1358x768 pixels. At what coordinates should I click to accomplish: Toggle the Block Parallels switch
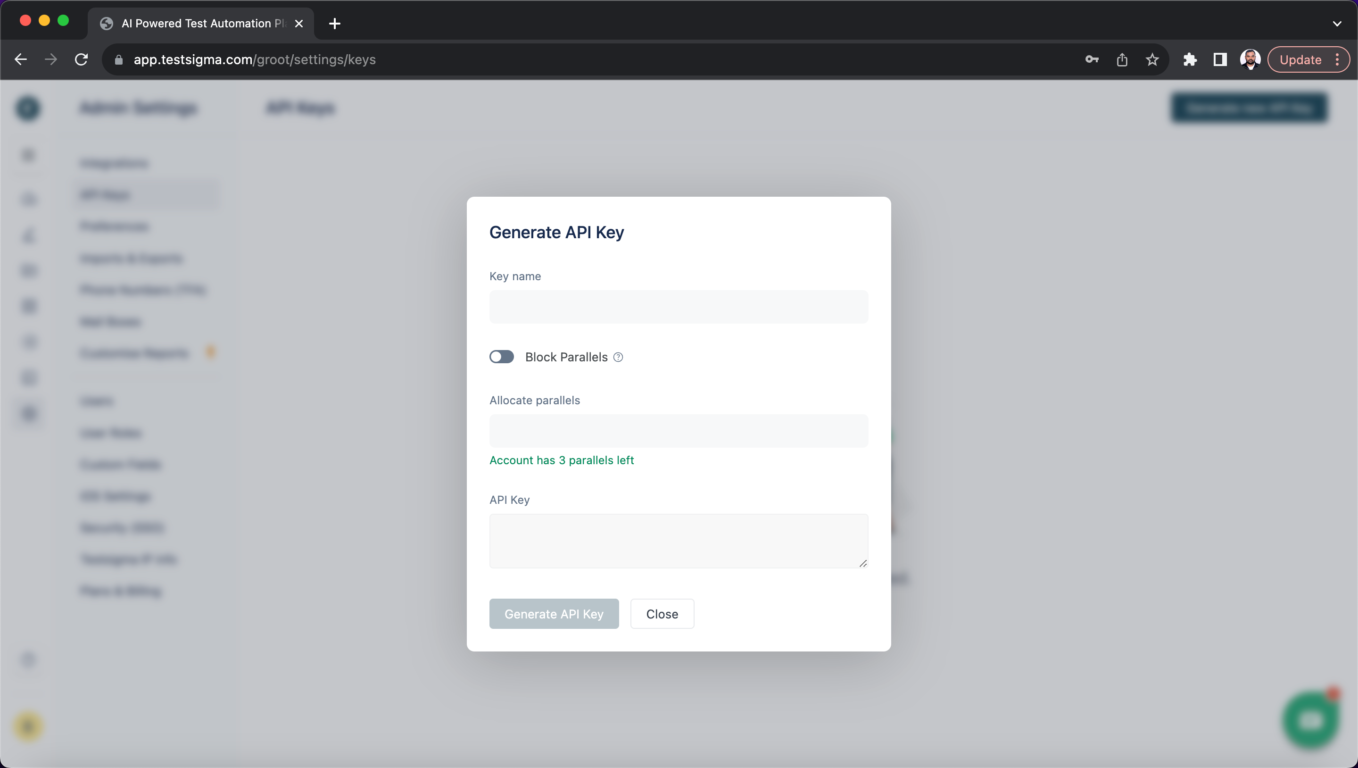[x=501, y=357]
